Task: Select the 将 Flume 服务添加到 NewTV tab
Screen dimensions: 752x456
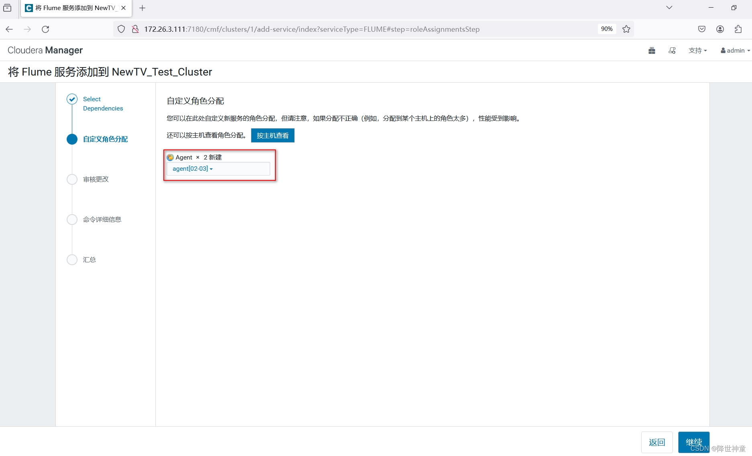Action: tap(75, 8)
